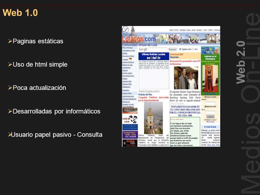The width and height of the screenshot is (260, 195).
Task: Click the Bermuncio fue presentado headline
Action: (x=185, y=63)
